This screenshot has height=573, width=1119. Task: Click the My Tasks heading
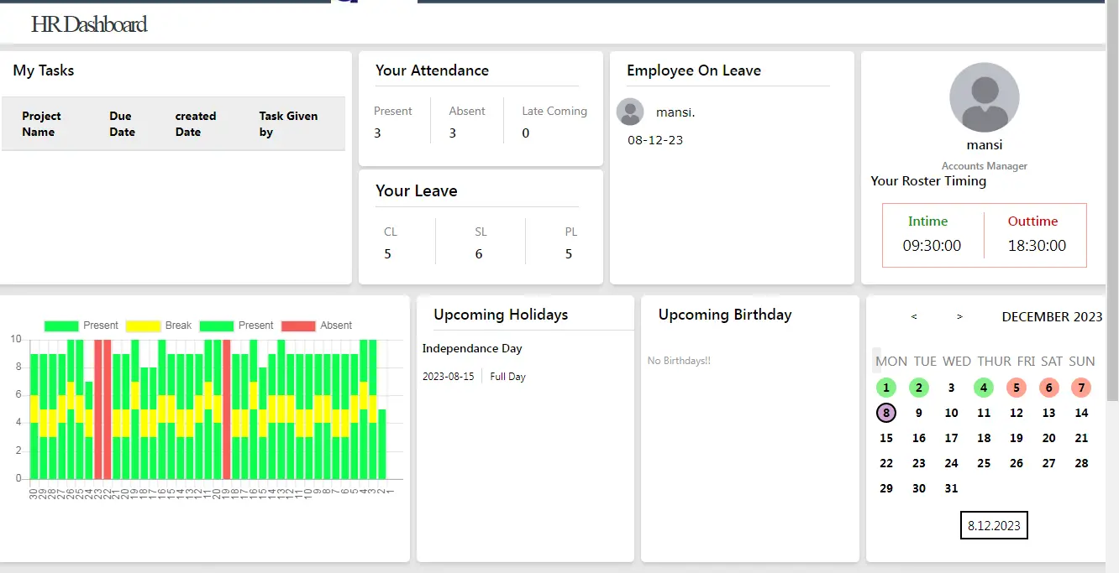44,70
